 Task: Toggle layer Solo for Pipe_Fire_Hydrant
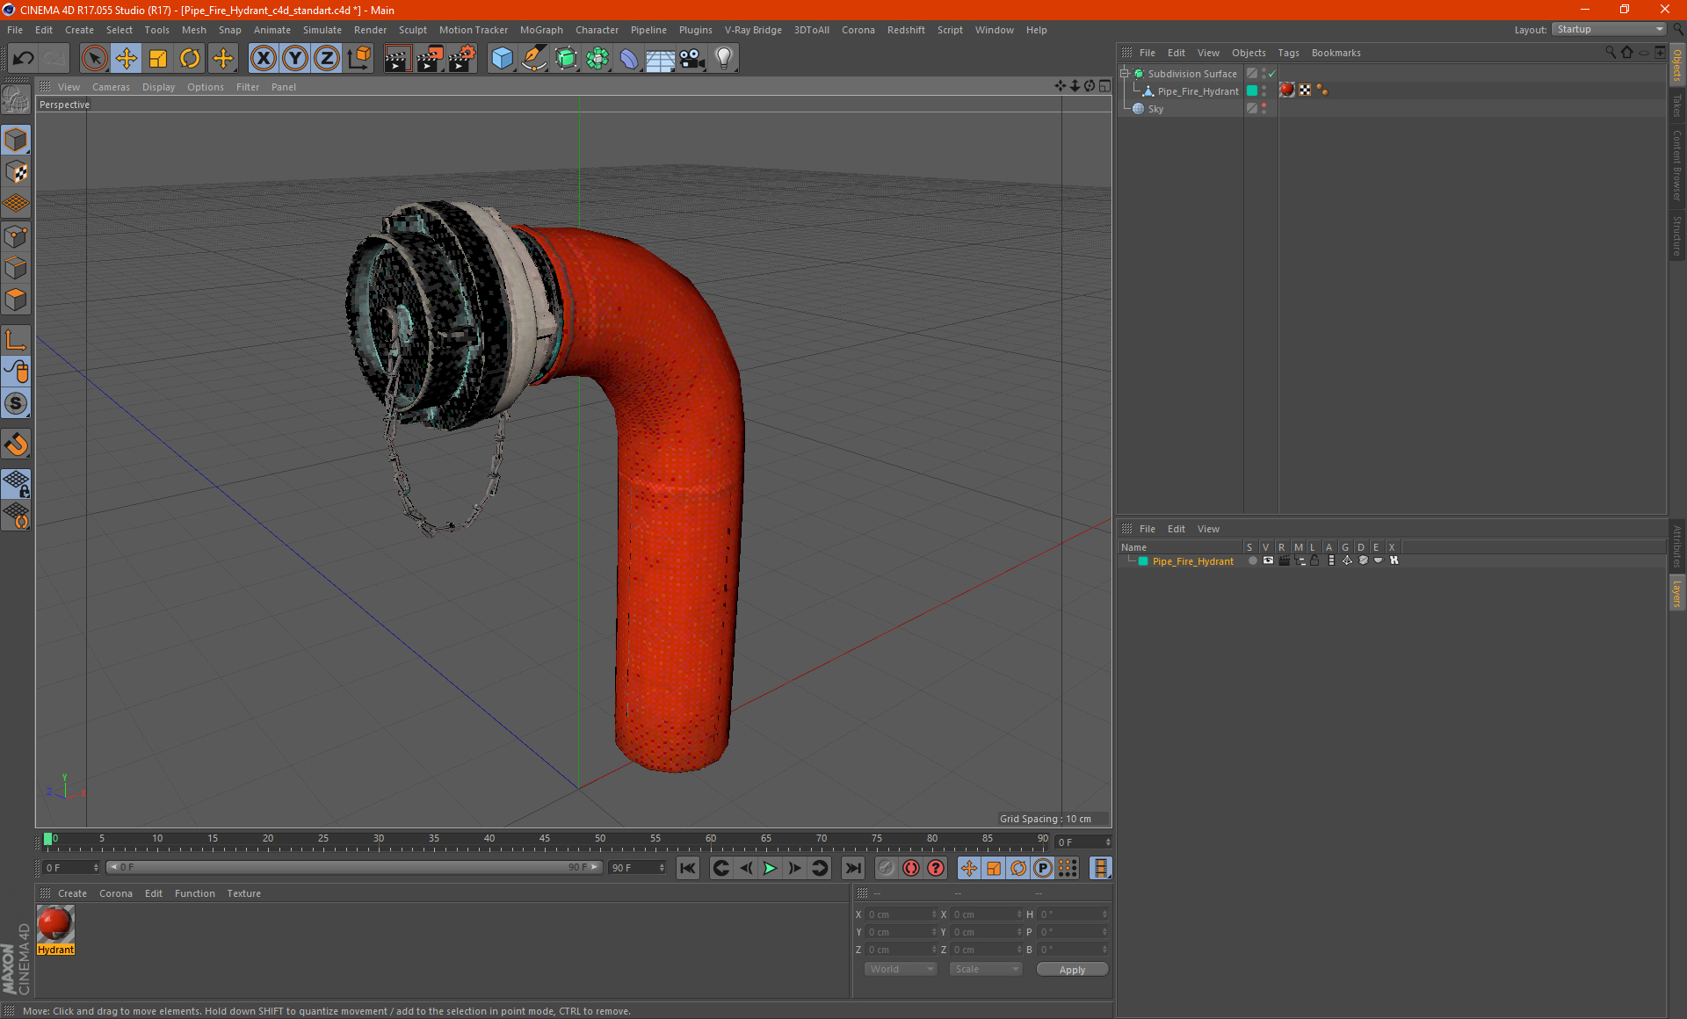[1252, 560]
